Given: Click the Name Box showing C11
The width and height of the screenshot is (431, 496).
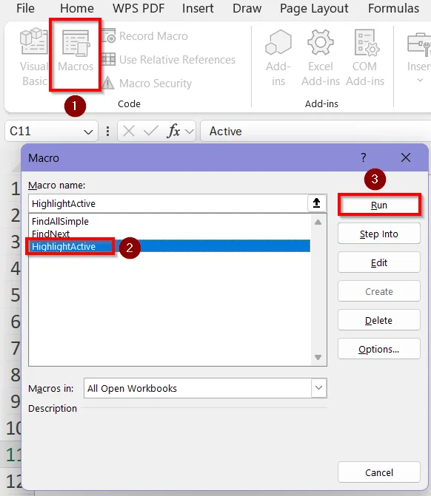Looking at the screenshot, I should click(51, 131).
